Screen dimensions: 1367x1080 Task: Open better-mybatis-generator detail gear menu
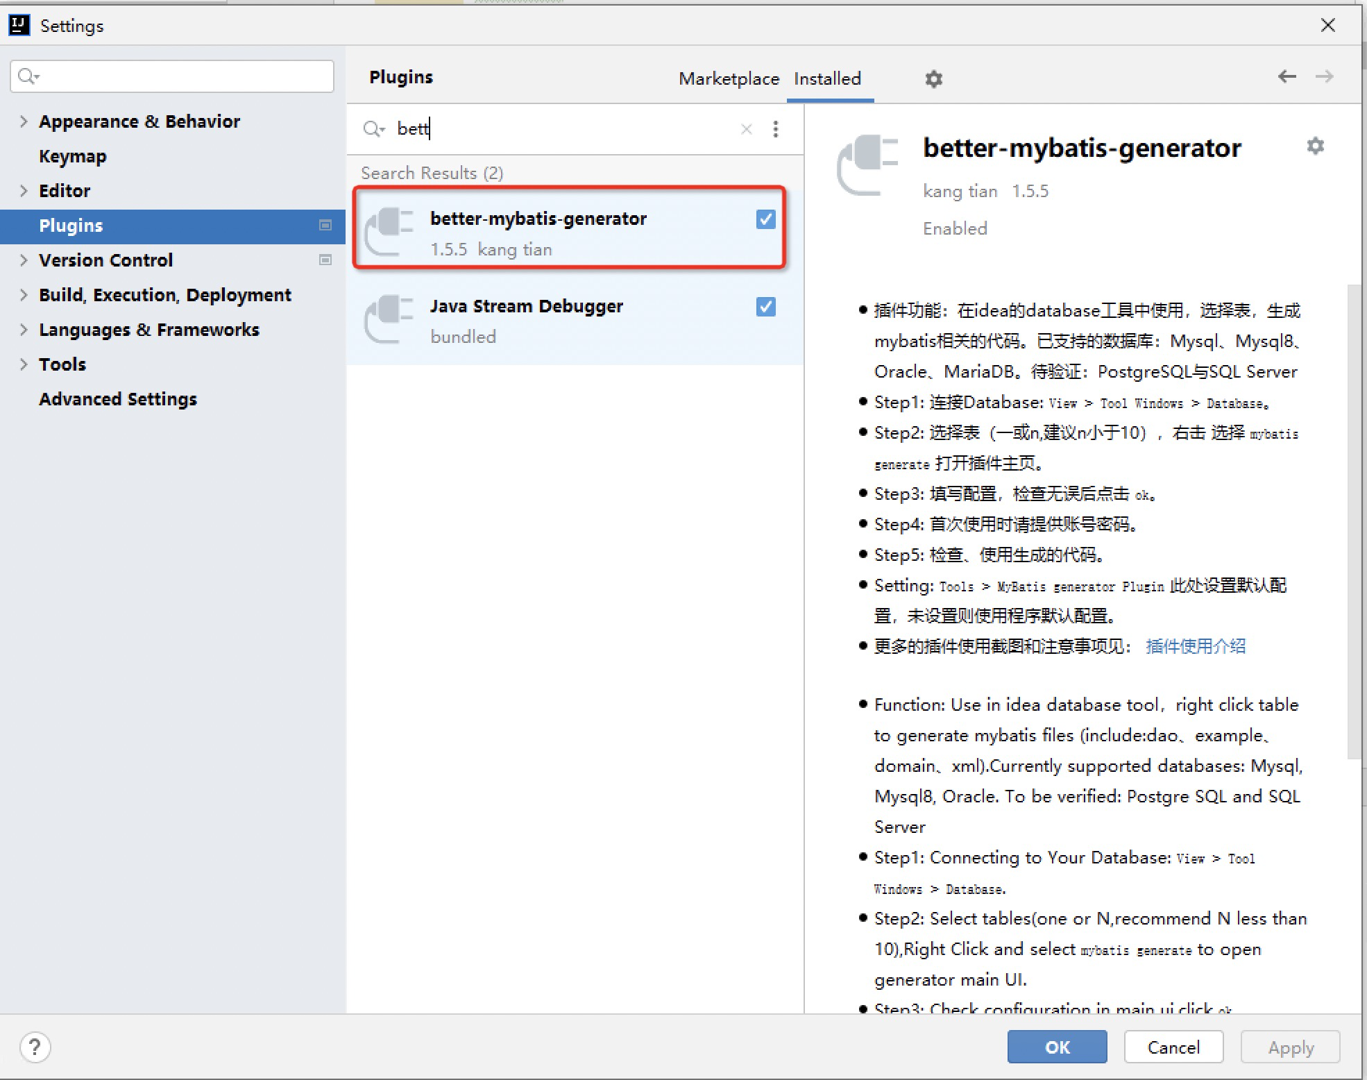click(1315, 146)
